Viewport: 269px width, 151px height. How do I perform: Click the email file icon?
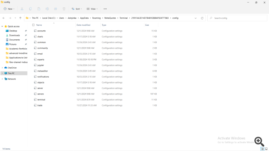coord(35,54)
